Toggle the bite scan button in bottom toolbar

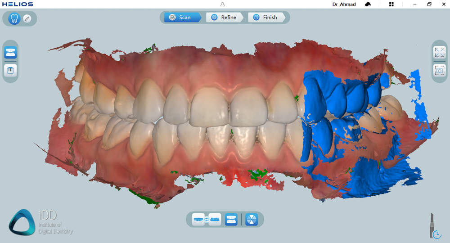[231, 219]
